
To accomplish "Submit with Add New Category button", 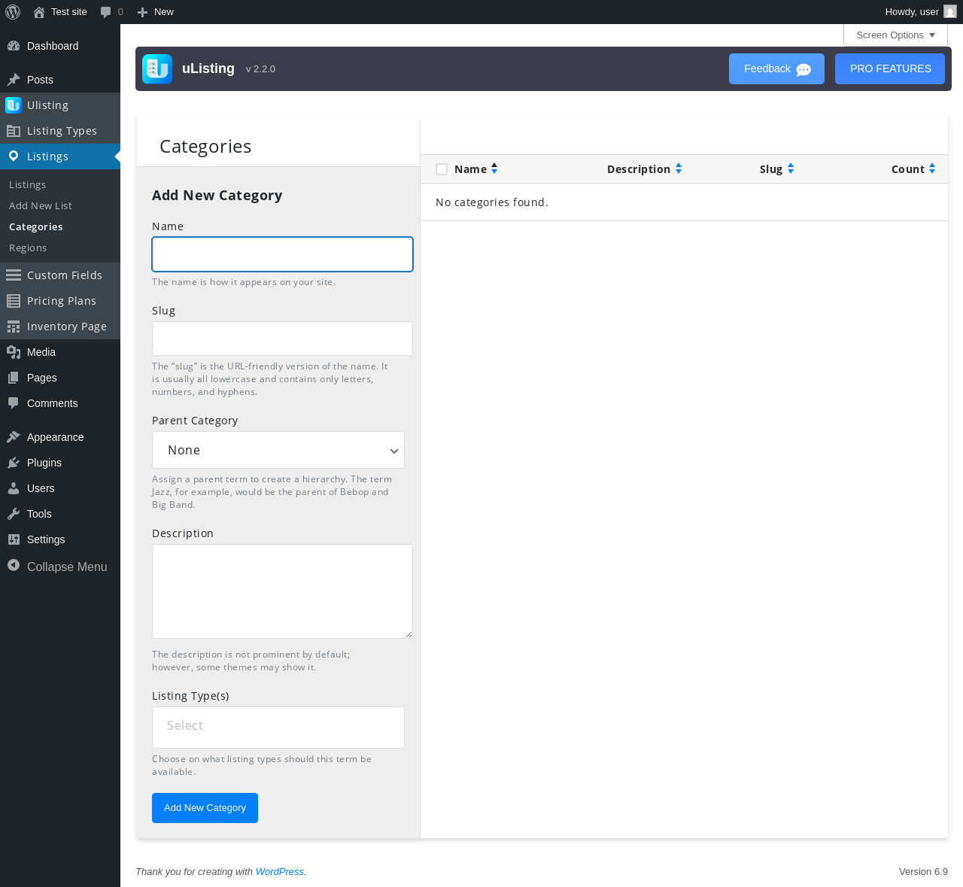I will tap(205, 808).
